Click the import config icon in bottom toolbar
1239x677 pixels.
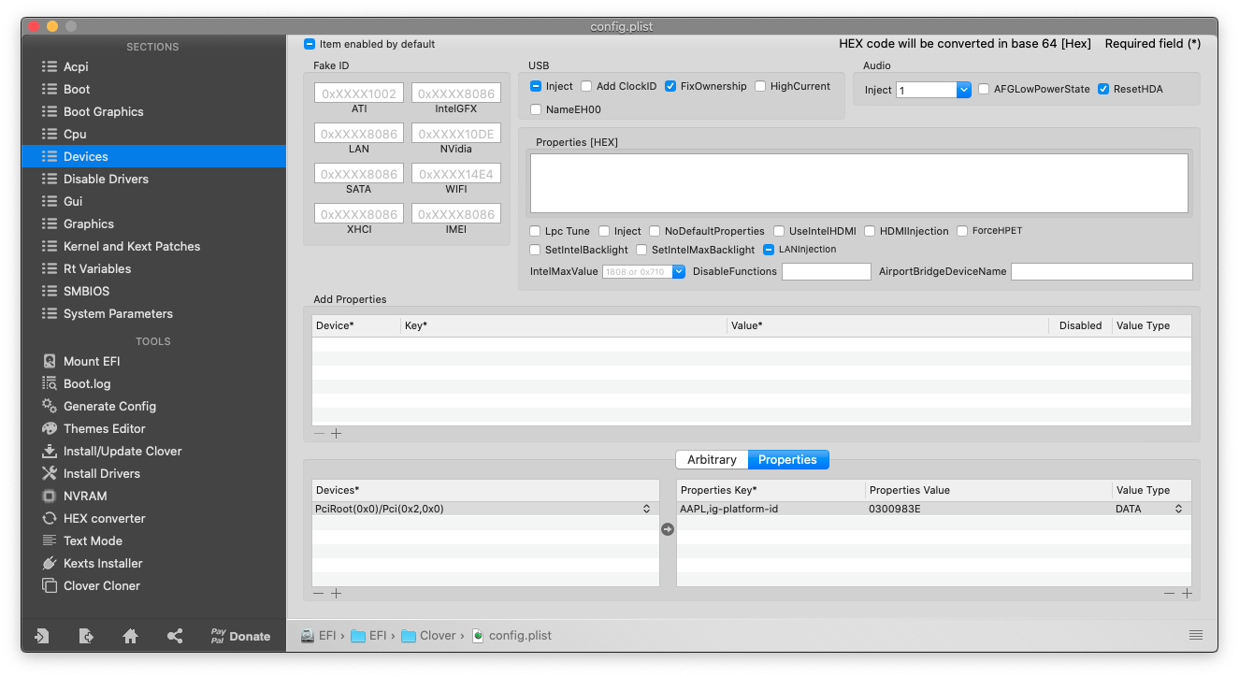(41, 636)
